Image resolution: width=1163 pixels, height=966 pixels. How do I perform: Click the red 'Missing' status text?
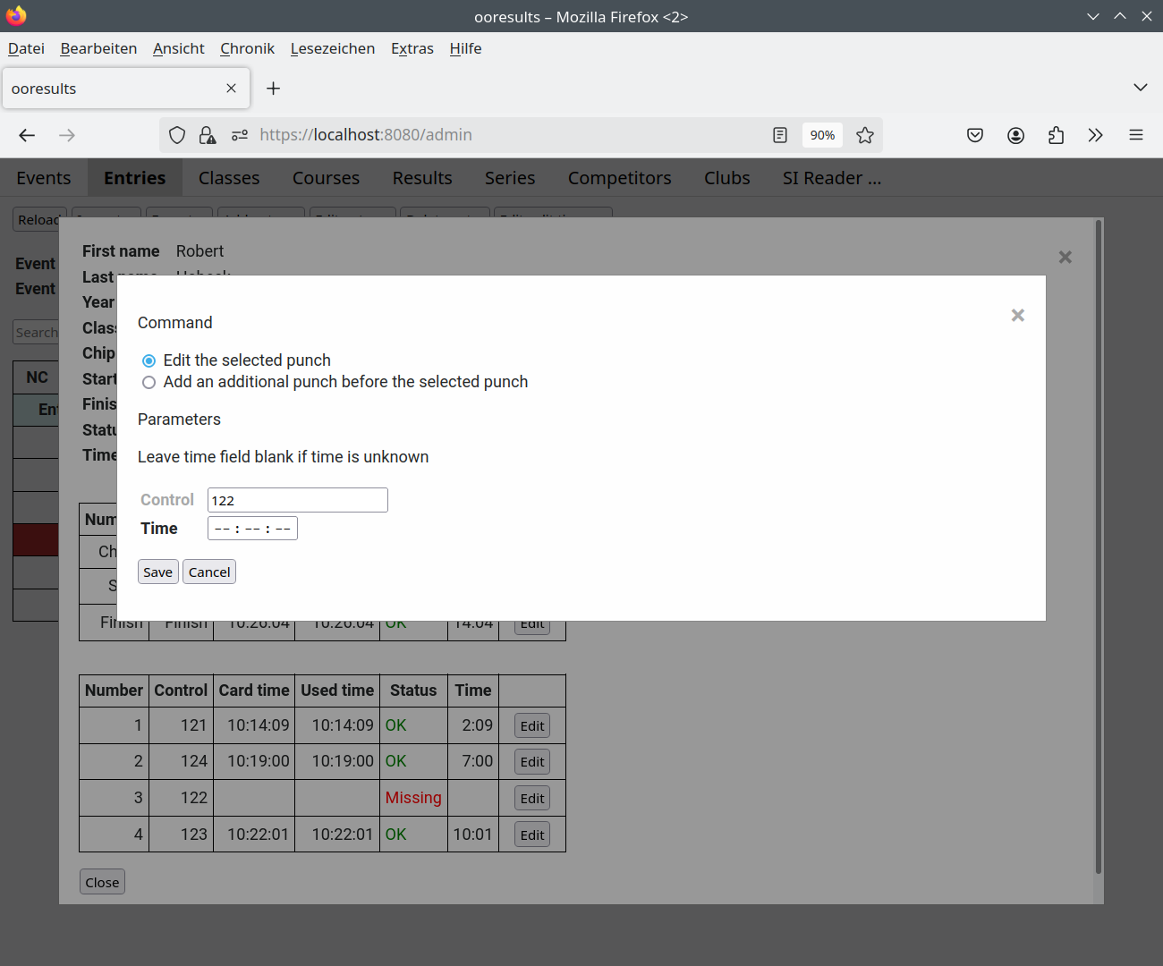pos(413,798)
